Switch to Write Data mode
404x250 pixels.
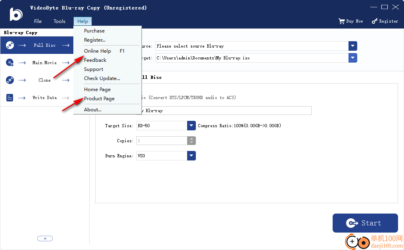(37, 97)
